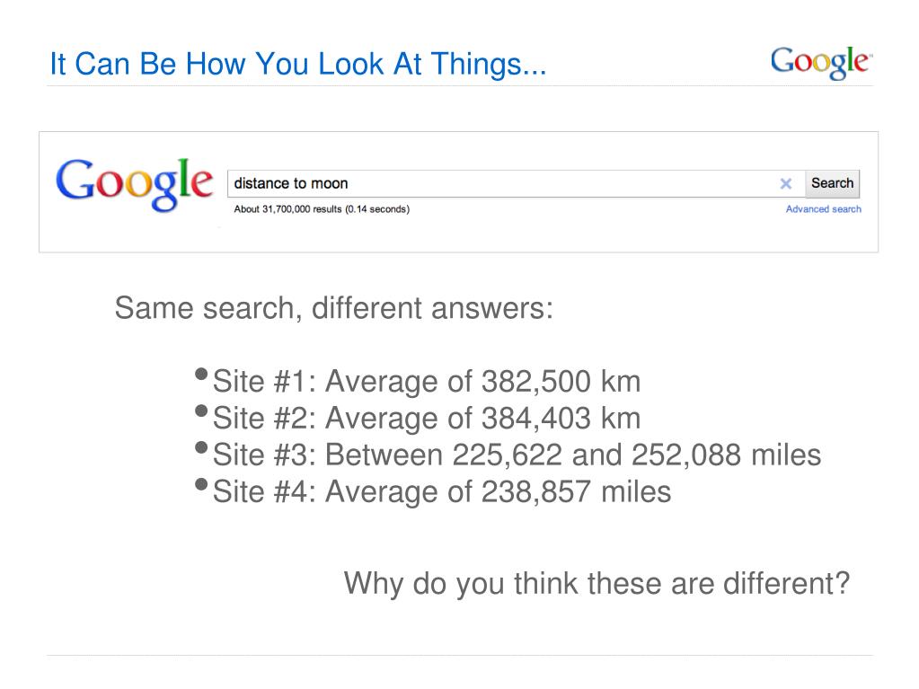Click the bullet dot before Site #2

tap(201, 411)
